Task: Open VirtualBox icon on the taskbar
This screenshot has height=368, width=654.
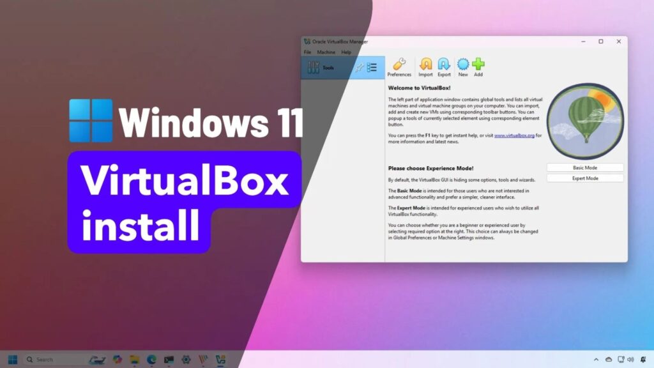Action: click(x=220, y=360)
